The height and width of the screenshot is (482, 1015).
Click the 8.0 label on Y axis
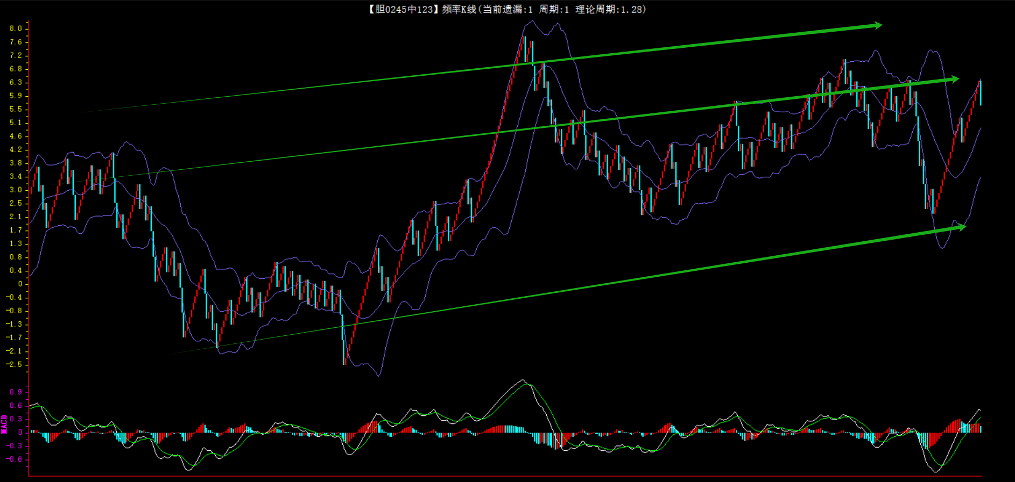point(16,28)
